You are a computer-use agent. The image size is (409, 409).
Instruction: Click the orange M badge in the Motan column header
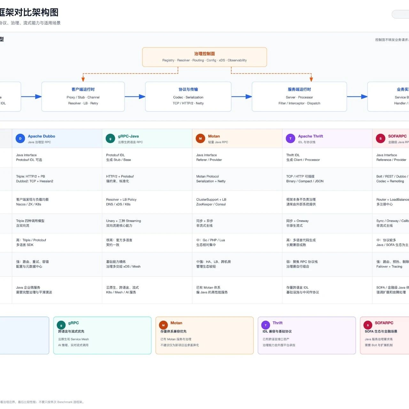coord(200,139)
